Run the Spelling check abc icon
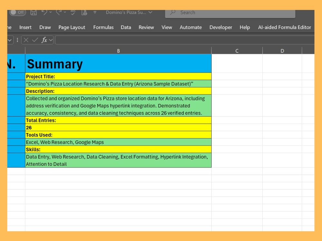Viewport: 322px width, 241px height. (73, 12)
